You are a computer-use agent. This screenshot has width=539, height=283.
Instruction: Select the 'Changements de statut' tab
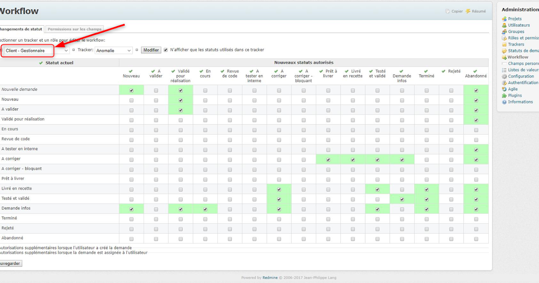click(x=21, y=28)
